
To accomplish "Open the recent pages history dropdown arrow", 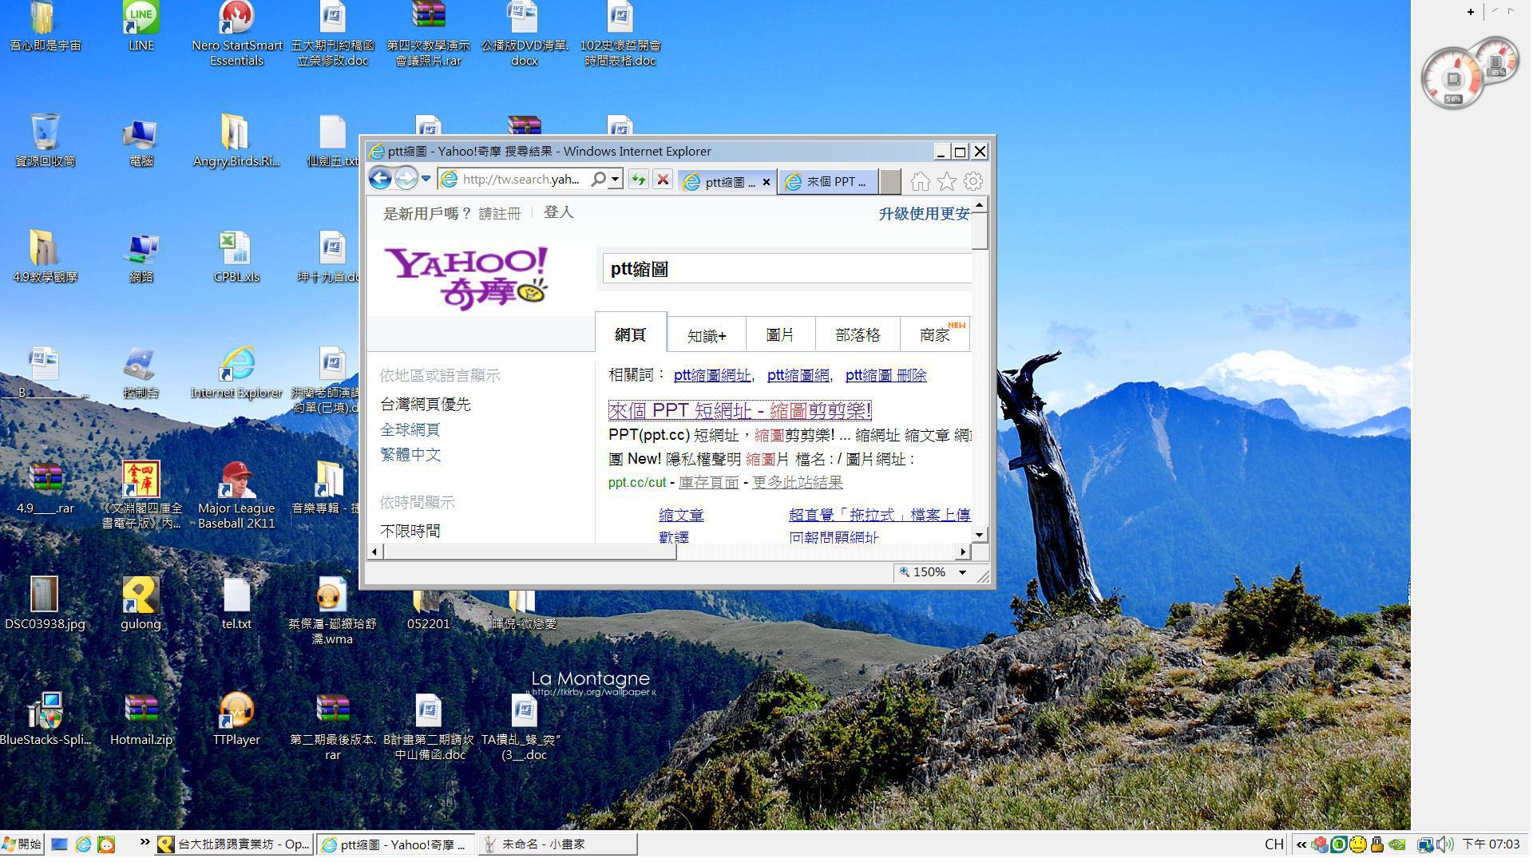I will (426, 179).
